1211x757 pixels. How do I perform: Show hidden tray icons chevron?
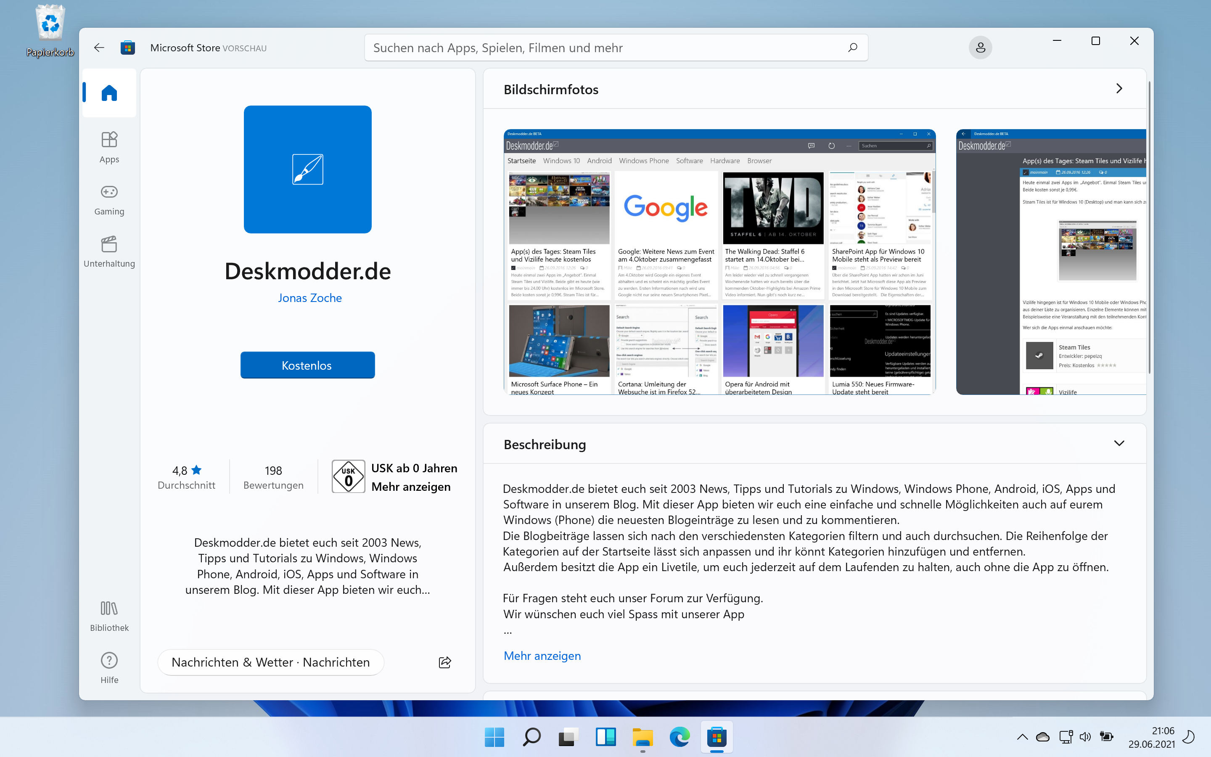(x=1022, y=736)
